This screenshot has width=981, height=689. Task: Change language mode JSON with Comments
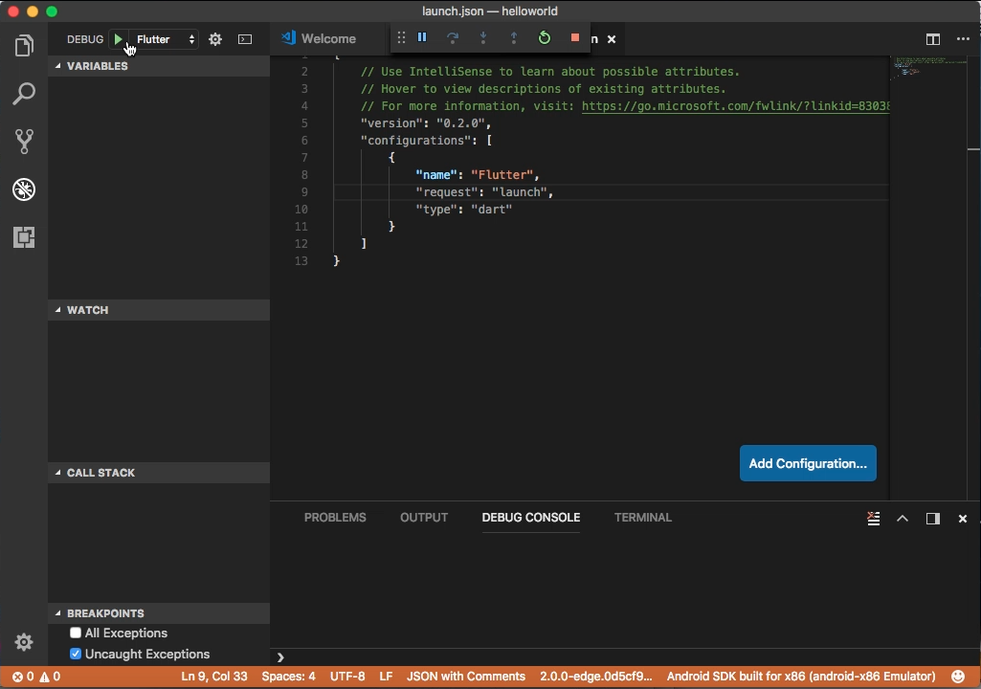tap(466, 677)
